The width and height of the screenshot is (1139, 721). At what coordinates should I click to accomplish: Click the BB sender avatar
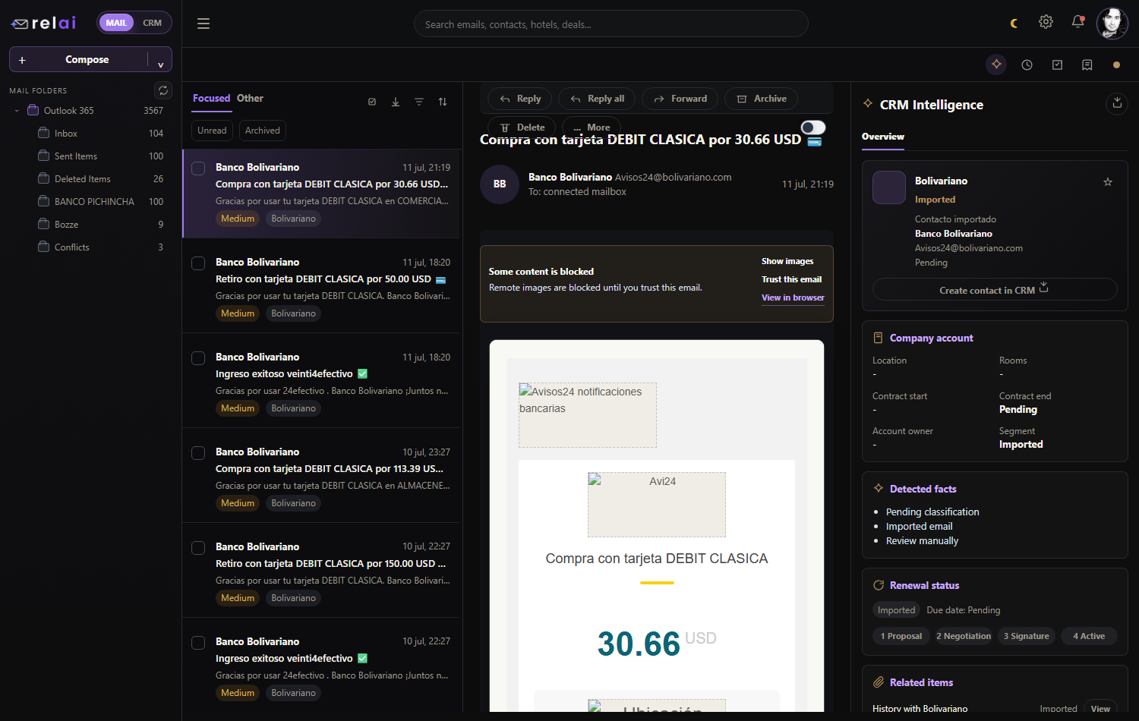(x=500, y=184)
